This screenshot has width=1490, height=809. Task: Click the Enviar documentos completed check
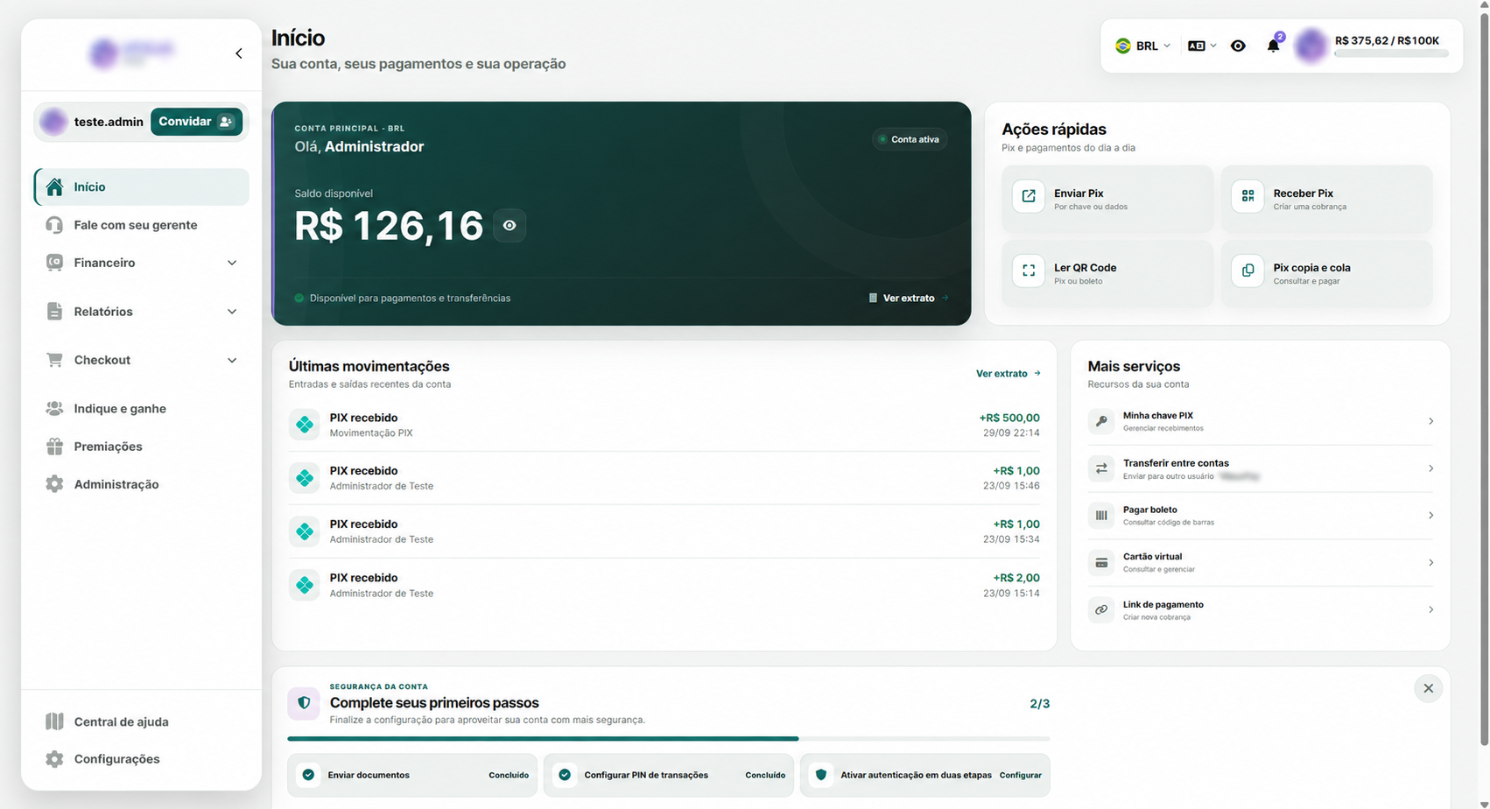[308, 775]
